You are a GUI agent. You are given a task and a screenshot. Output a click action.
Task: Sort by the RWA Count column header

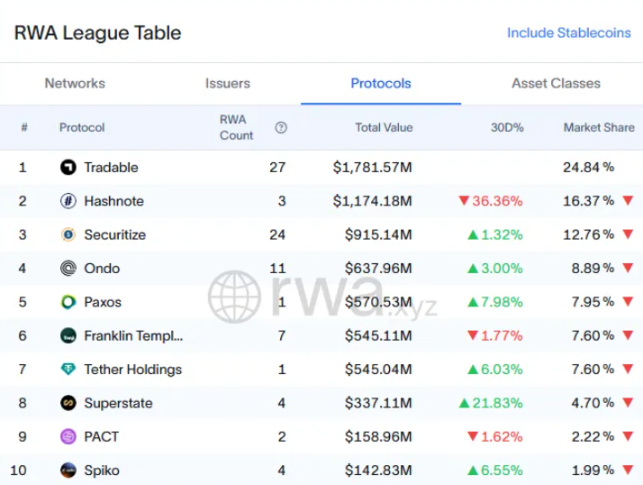click(237, 127)
